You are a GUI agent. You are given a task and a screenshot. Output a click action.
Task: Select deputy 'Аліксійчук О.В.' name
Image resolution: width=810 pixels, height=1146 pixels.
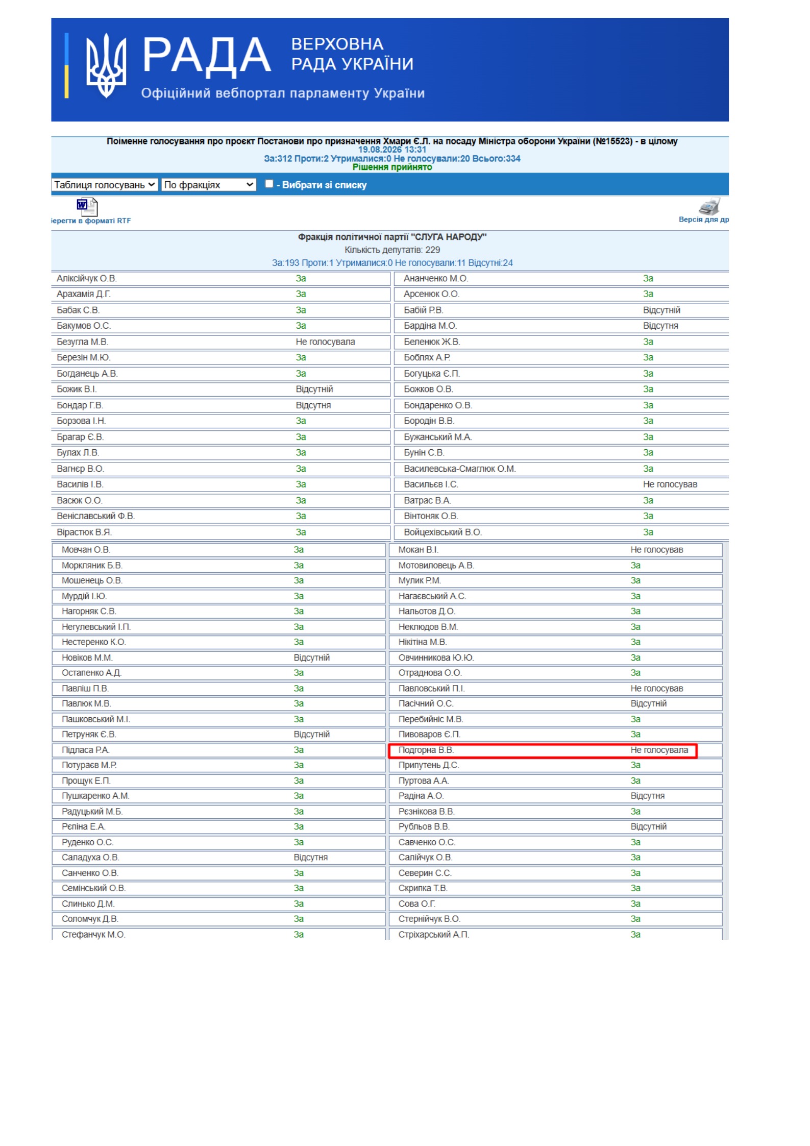click(x=87, y=278)
